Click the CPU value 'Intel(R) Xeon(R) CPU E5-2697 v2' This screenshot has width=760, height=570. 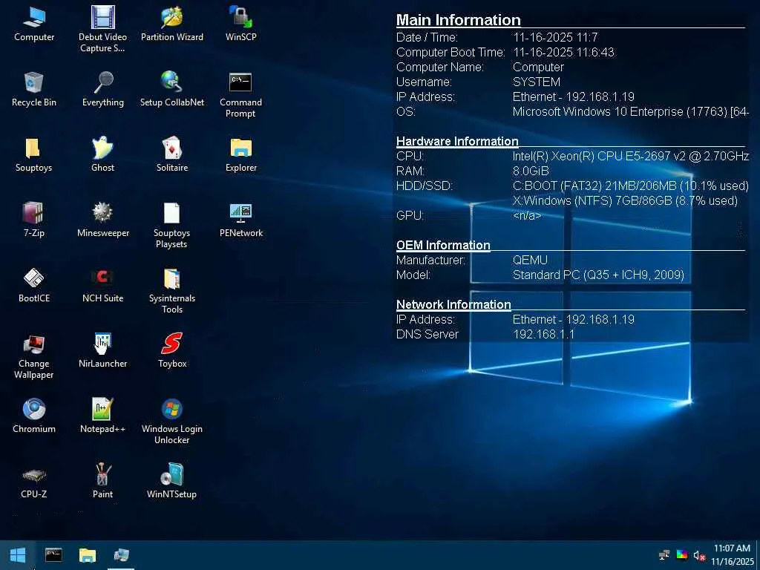coord(631,156)
